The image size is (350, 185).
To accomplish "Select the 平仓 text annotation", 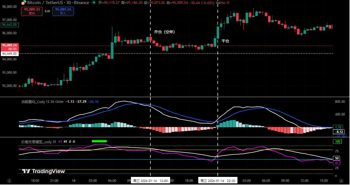I will (225, 41).
